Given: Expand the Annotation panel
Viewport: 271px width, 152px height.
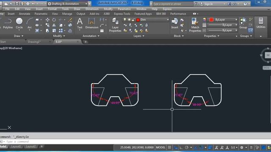Looking at the screenshot, I should [x=91, y=36].
